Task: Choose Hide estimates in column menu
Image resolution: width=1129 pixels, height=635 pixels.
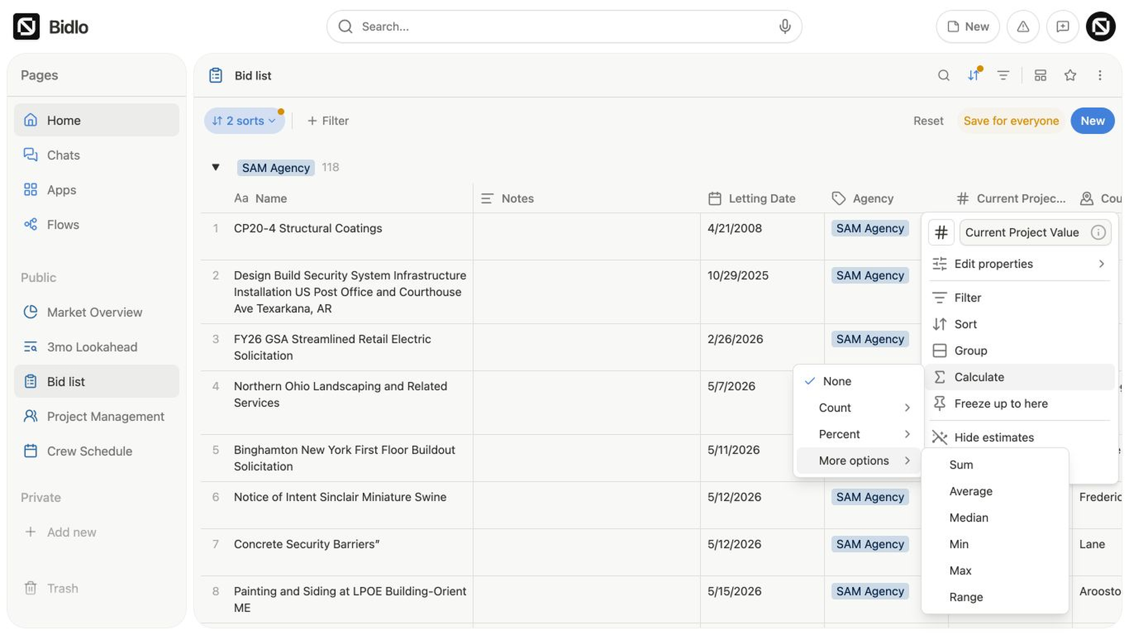Action: click(1019, 437)
